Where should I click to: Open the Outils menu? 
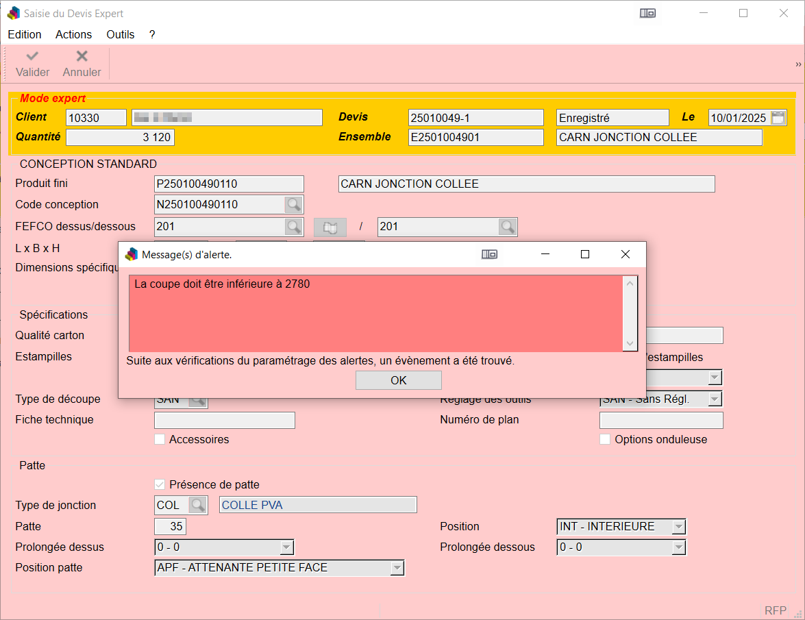coord(121,34)
